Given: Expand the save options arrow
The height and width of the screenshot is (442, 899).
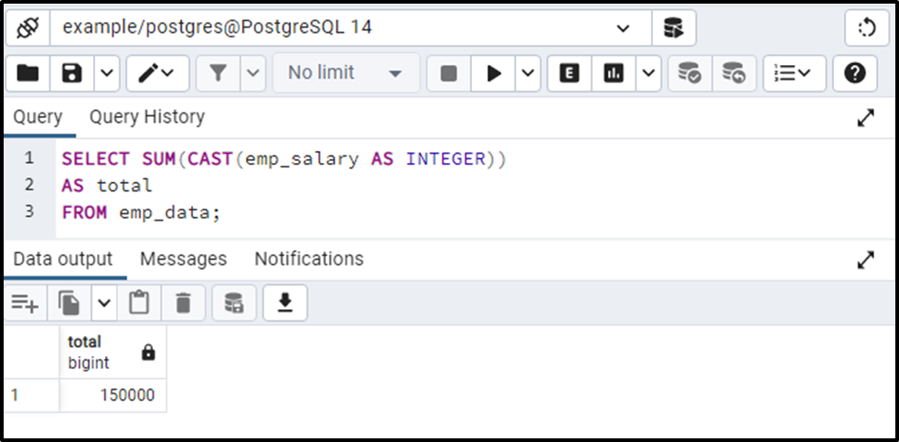Looking at the screenshot, I should point(107,73).
